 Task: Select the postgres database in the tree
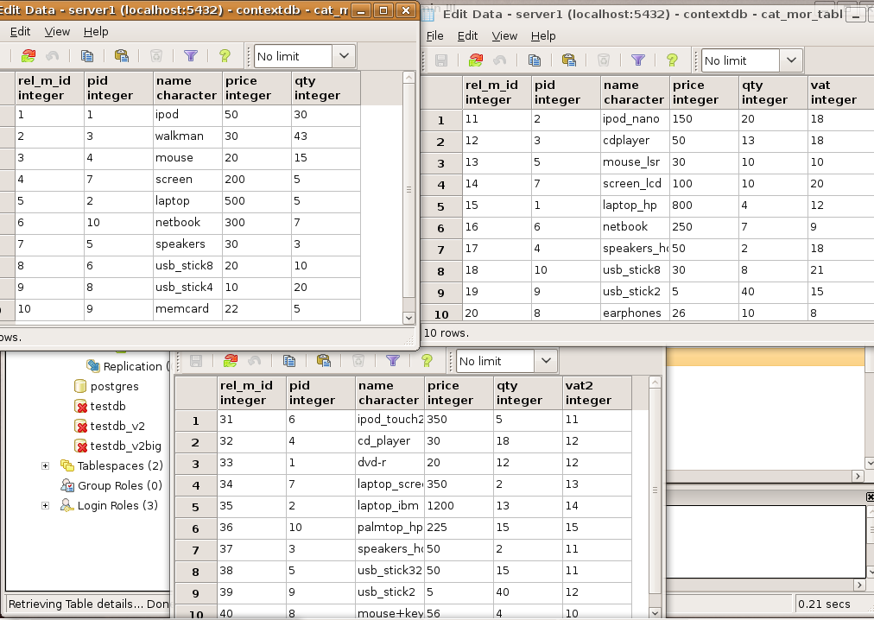[x=114, y=386]
